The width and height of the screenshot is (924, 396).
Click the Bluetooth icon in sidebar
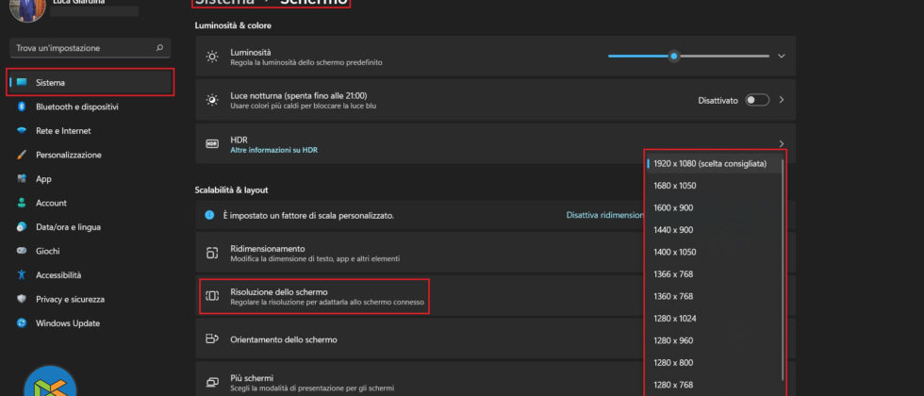(22, 107)
